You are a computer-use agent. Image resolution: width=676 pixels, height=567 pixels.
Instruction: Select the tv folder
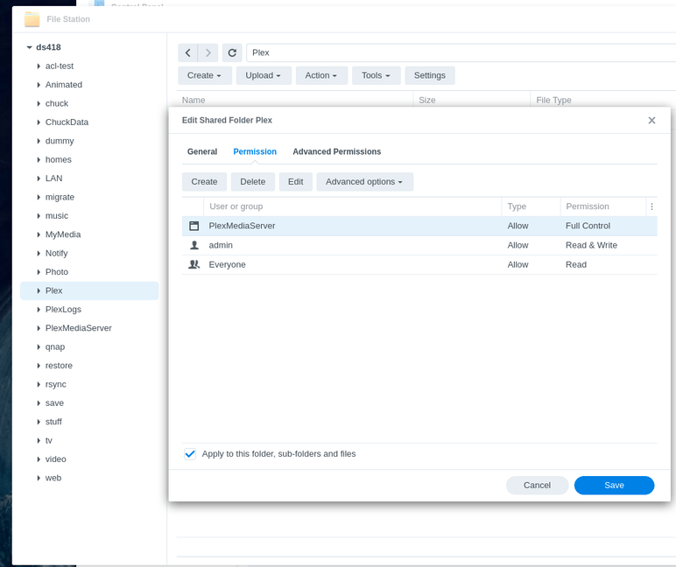point(49,441)
